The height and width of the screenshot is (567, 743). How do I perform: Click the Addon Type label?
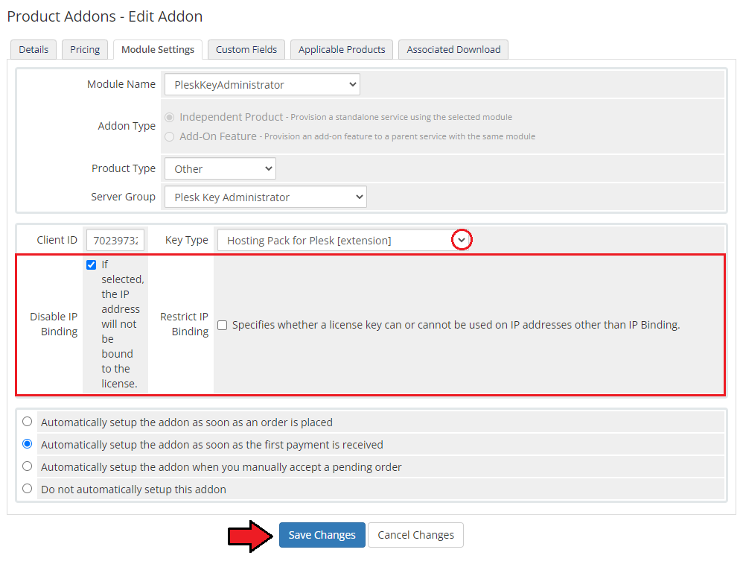(x=127, y=126)
